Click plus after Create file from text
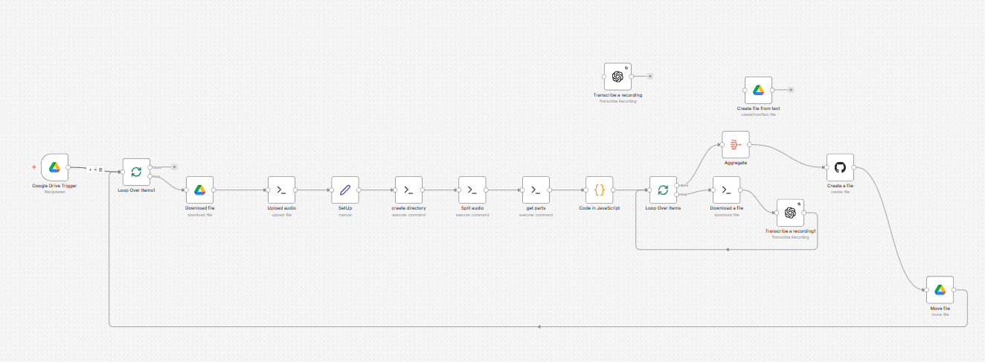985x362 pixels. [791, 90]
